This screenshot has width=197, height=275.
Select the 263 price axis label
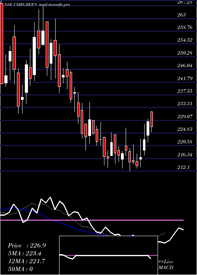coord(181,15)
